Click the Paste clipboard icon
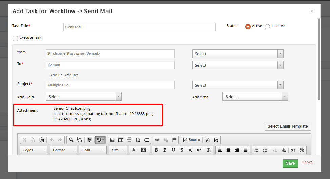The image size is (330, 179). click(x=42, y=140)
